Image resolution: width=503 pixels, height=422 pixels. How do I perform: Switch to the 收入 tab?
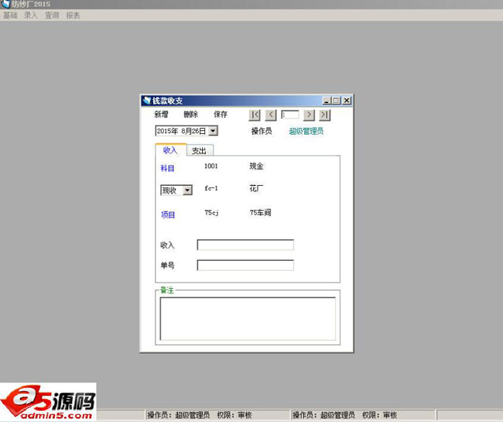click(170, 150)
